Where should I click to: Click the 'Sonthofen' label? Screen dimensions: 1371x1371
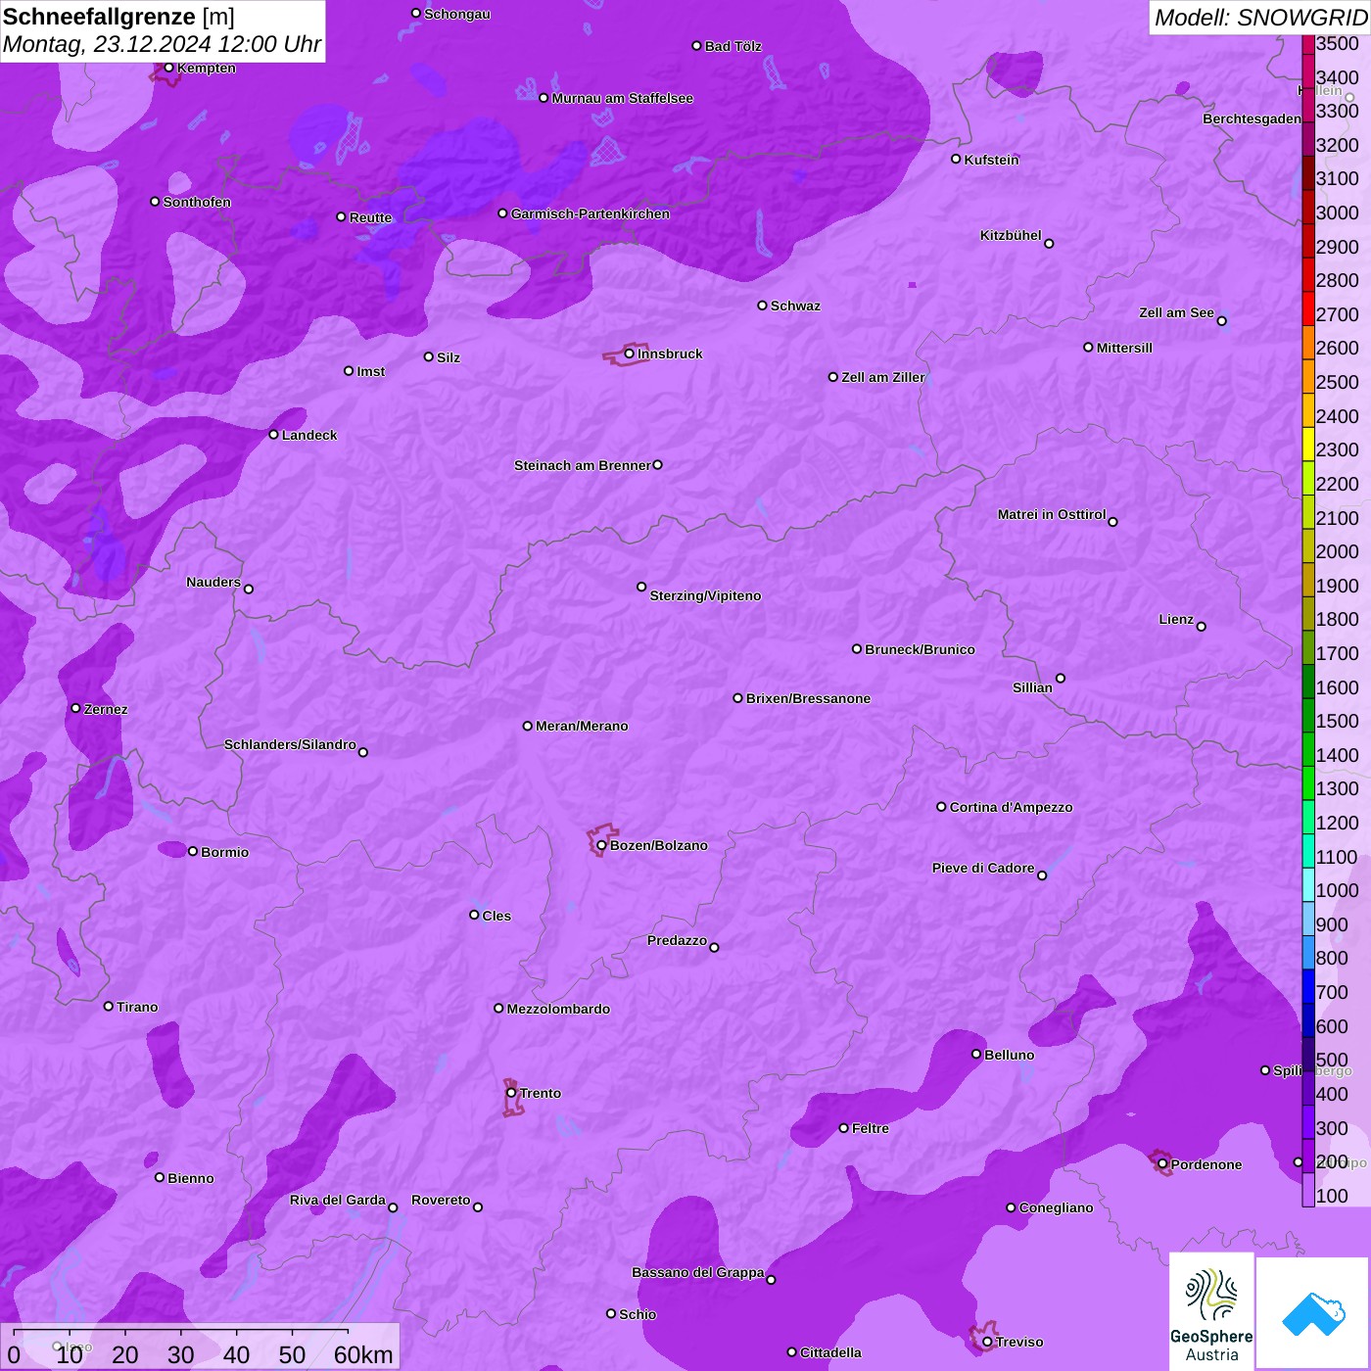click(x=197, y=202)
